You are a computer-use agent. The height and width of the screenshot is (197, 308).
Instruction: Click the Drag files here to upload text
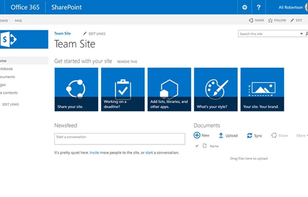(x=249, y=158)
